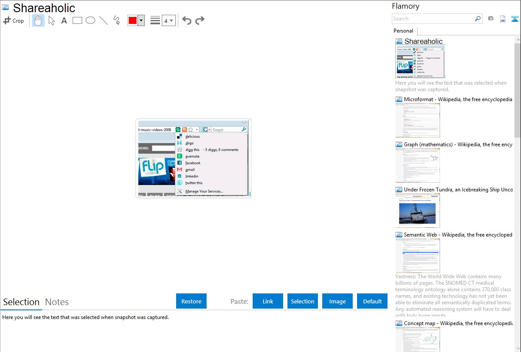Click the Paste Selection button

click(x=303, y=301)
